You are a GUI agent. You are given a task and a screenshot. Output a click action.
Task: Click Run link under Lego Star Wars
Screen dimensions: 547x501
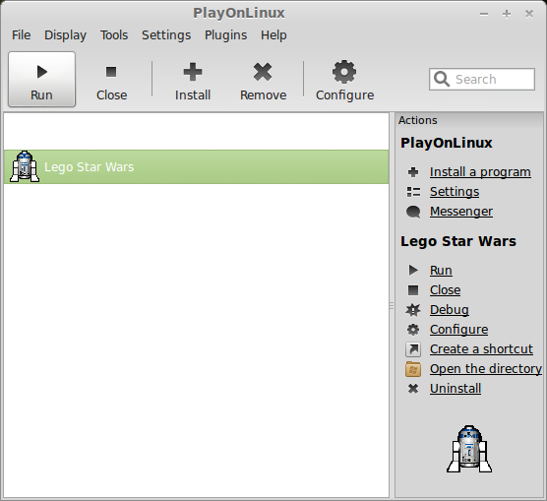pos(441,271)
